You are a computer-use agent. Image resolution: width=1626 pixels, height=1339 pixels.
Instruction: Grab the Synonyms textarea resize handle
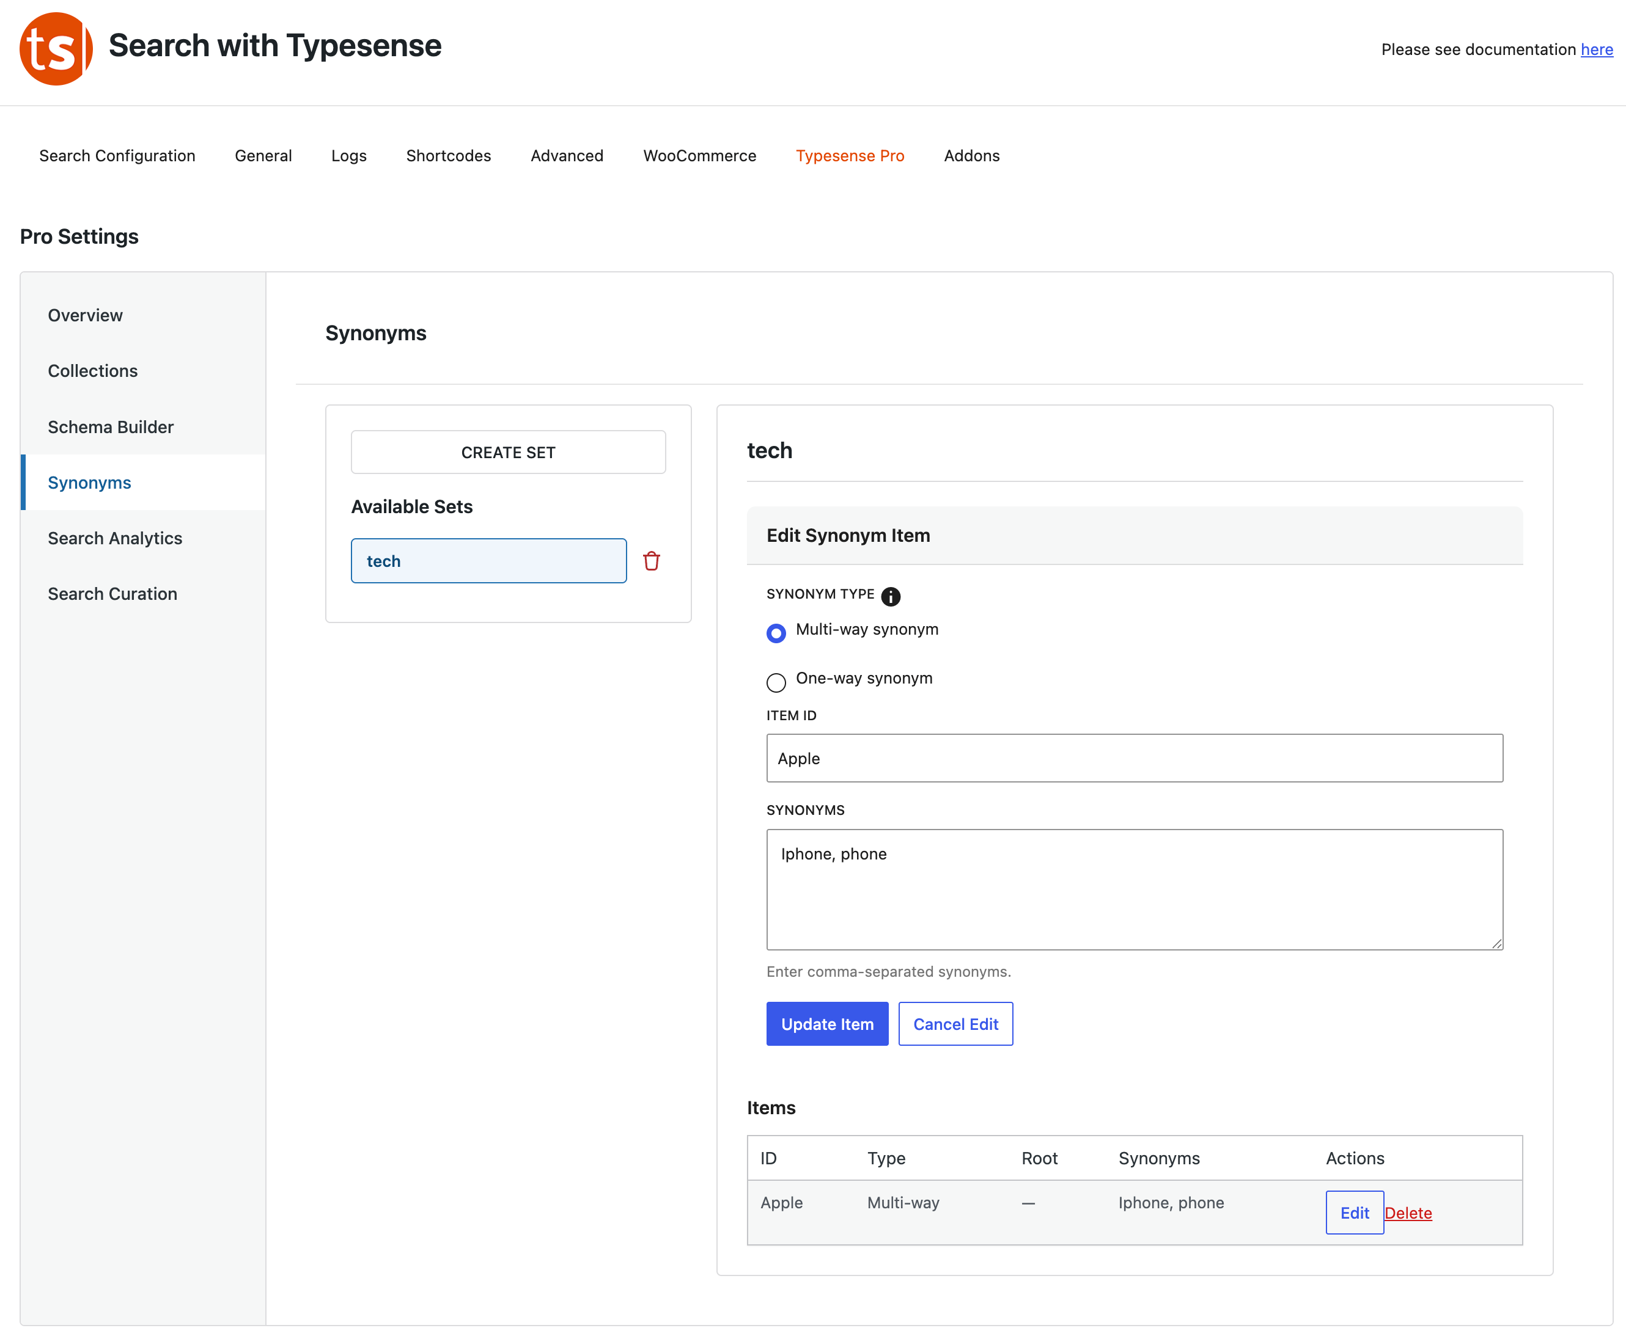pos(1496,943)
